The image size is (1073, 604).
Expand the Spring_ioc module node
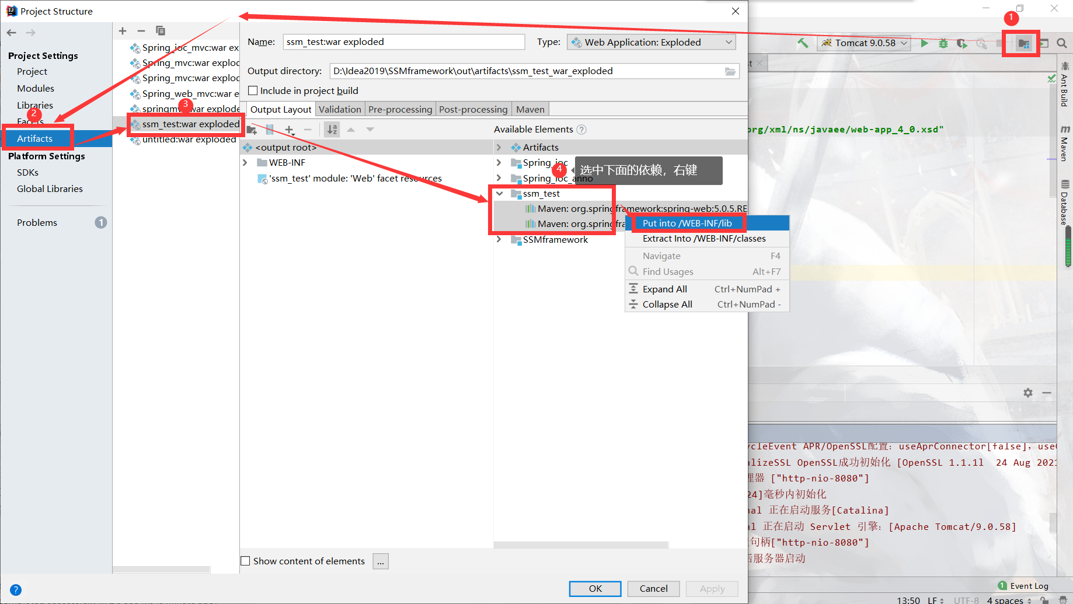499,162
